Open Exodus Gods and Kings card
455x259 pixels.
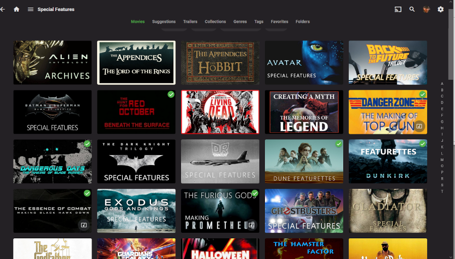pos(136,211)
